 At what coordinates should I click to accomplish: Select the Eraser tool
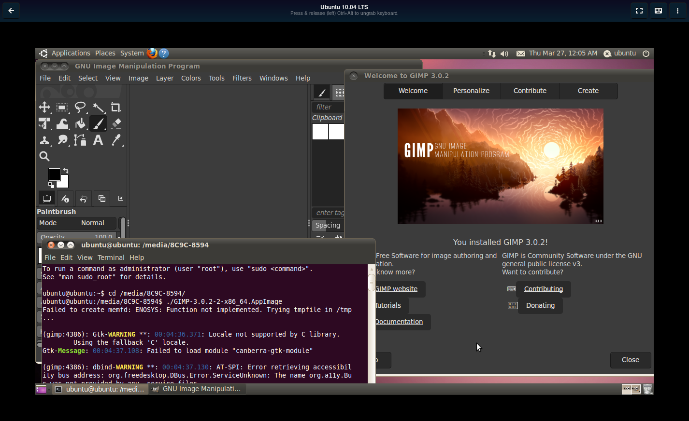tap(116, 123)
